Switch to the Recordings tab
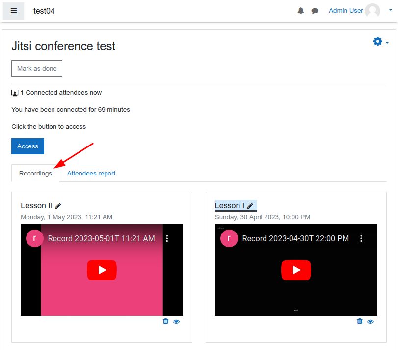 pyautogui.click(x=35, y=173)
